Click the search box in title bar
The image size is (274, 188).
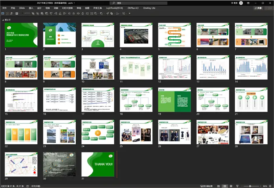pyautogui.click(x=138, y=3)
